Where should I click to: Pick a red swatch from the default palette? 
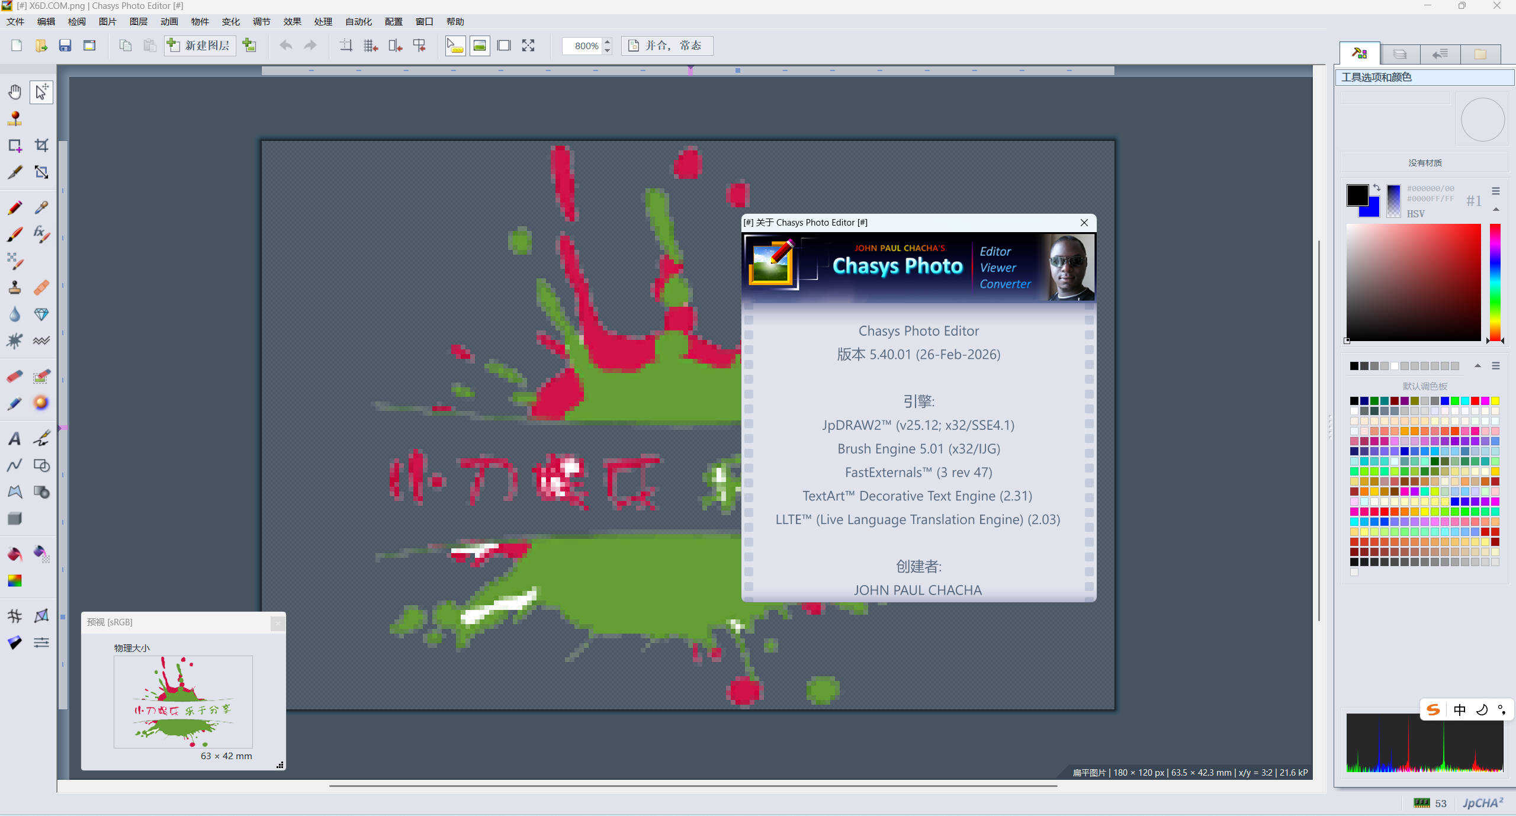pos(1475,400)
